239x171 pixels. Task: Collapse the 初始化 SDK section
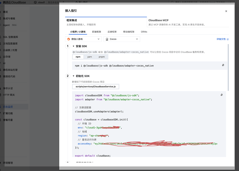(73, 76)
